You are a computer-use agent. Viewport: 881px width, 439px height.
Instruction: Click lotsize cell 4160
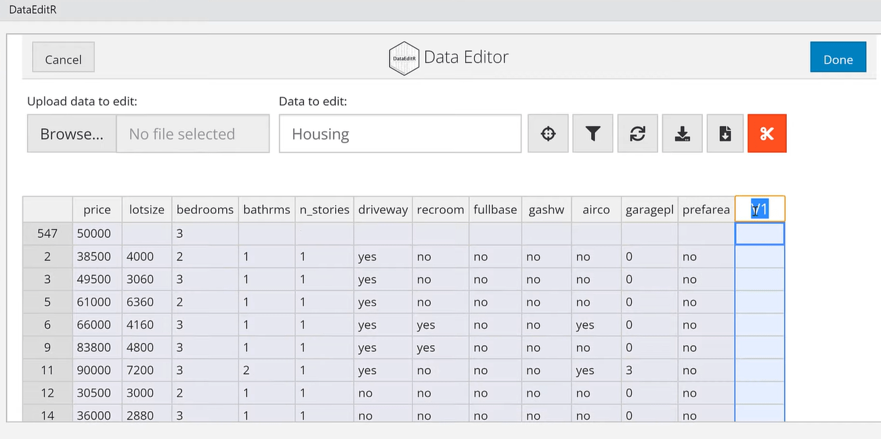[147, 325]
